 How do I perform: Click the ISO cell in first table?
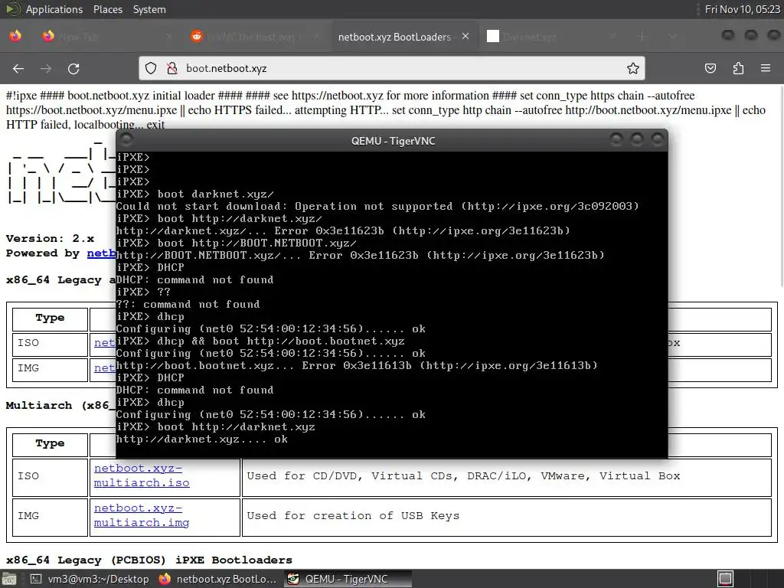click(x=50, y=344)
